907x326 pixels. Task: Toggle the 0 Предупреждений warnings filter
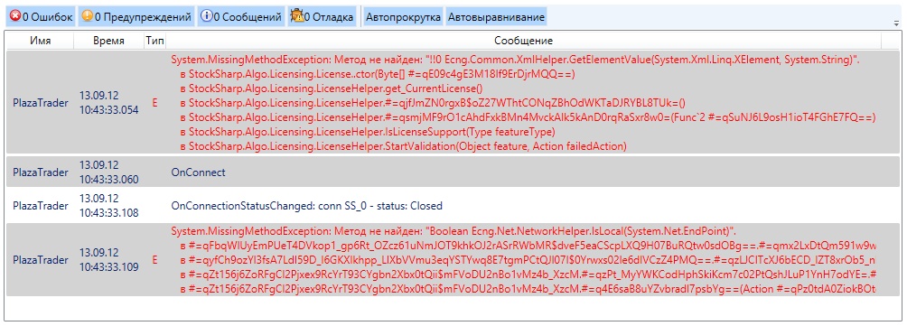pos(136,17)
